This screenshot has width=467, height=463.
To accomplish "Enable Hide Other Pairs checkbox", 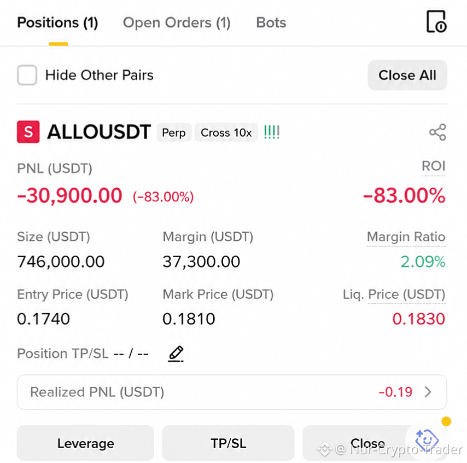I will tap(27, 75).
